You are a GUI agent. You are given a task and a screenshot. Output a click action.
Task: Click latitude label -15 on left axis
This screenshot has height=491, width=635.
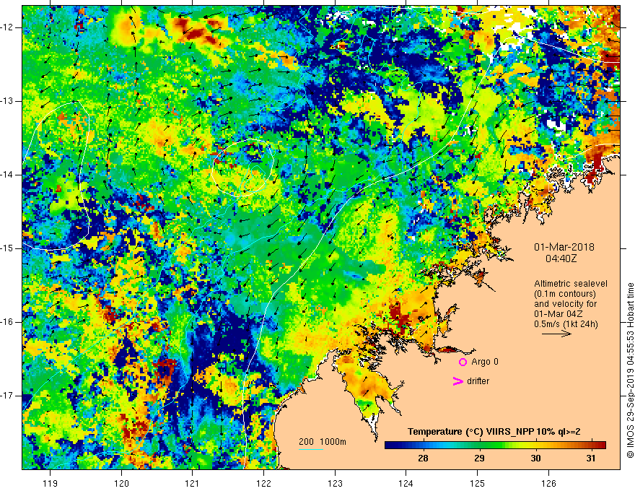pos(7,248)
